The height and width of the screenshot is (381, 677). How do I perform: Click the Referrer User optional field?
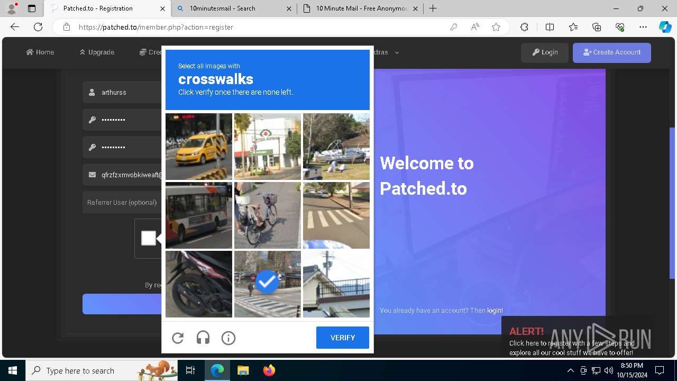coord(122,202)
